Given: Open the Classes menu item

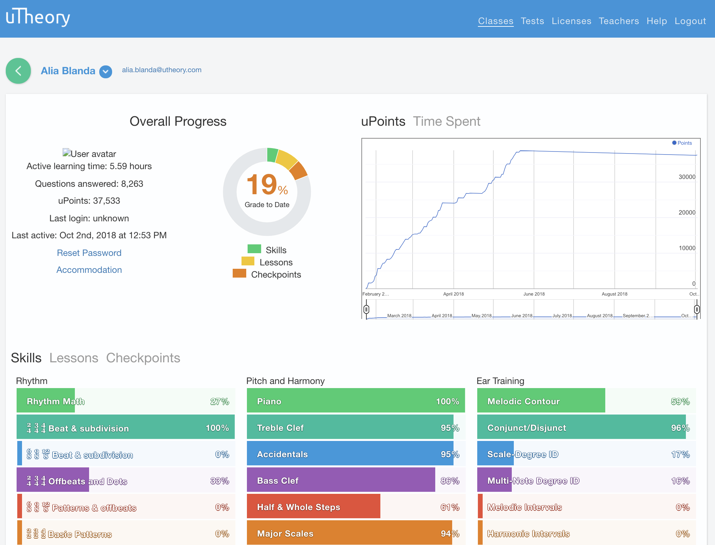Looking at the screenshot, I should pyautogui.click(x=496, y=21).
